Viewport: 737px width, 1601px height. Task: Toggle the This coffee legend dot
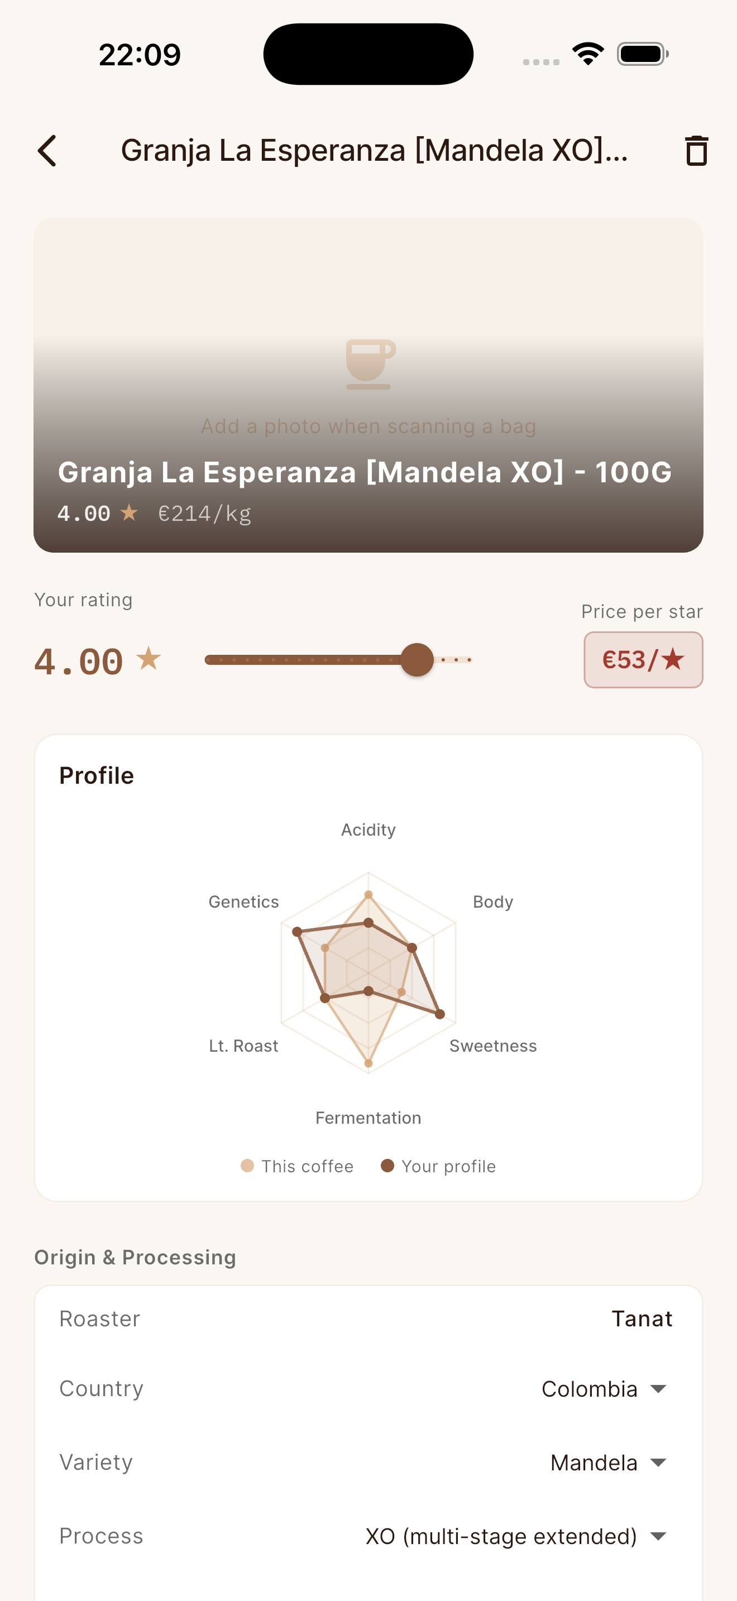pos(247,1166)
